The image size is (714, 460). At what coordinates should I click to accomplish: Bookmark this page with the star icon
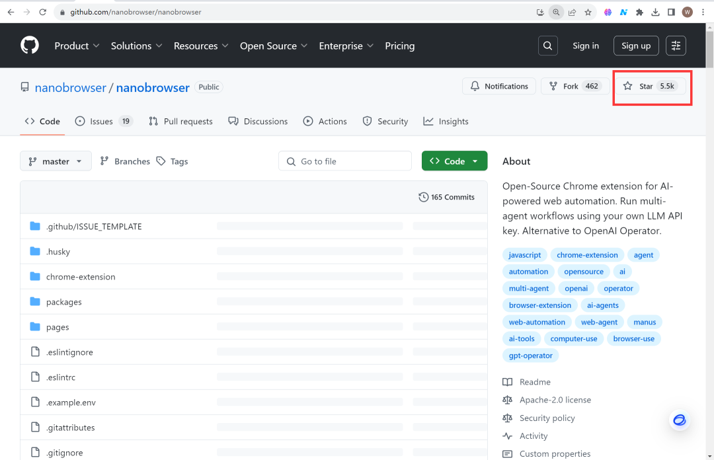tap(588, 12)
